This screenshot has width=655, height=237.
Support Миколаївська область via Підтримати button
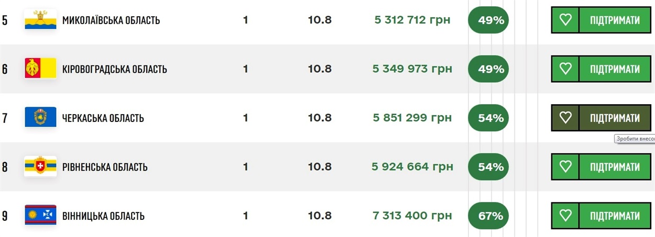(x=615, y=20)
